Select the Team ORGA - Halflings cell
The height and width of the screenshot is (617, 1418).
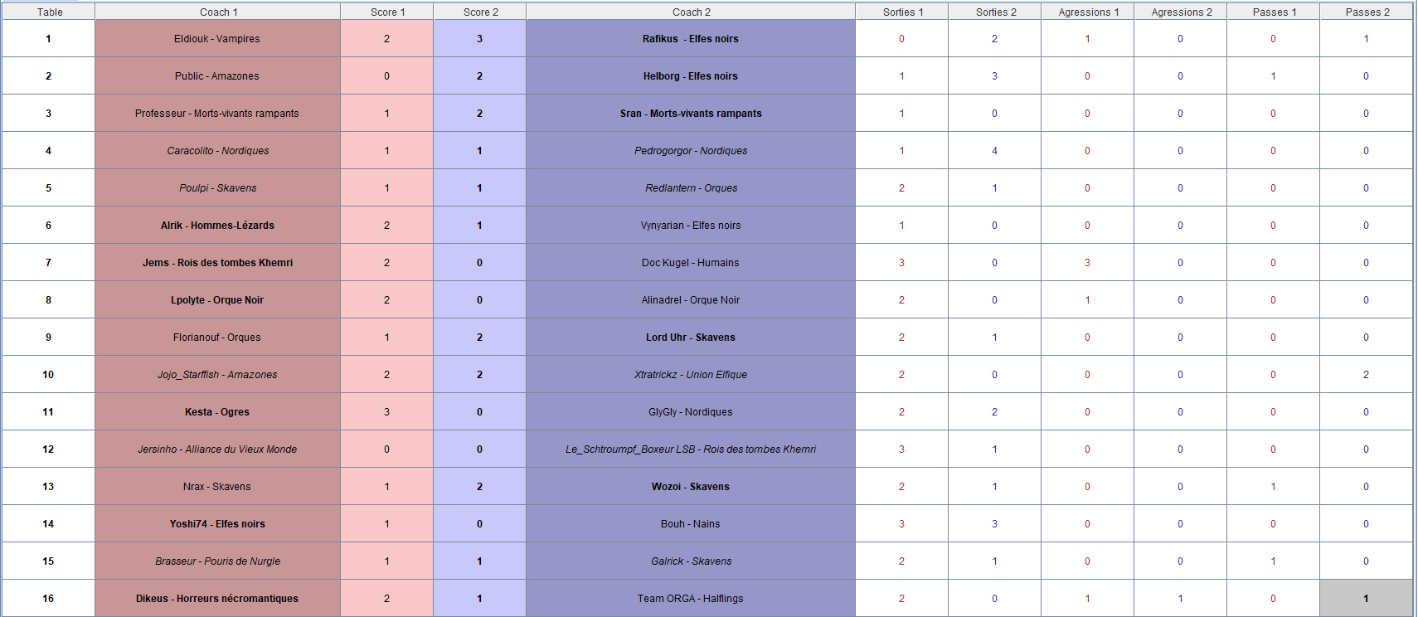[x=691, y=599]
